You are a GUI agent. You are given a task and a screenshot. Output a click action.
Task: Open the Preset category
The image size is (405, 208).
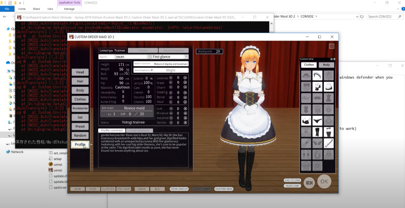tap(80, 126)
